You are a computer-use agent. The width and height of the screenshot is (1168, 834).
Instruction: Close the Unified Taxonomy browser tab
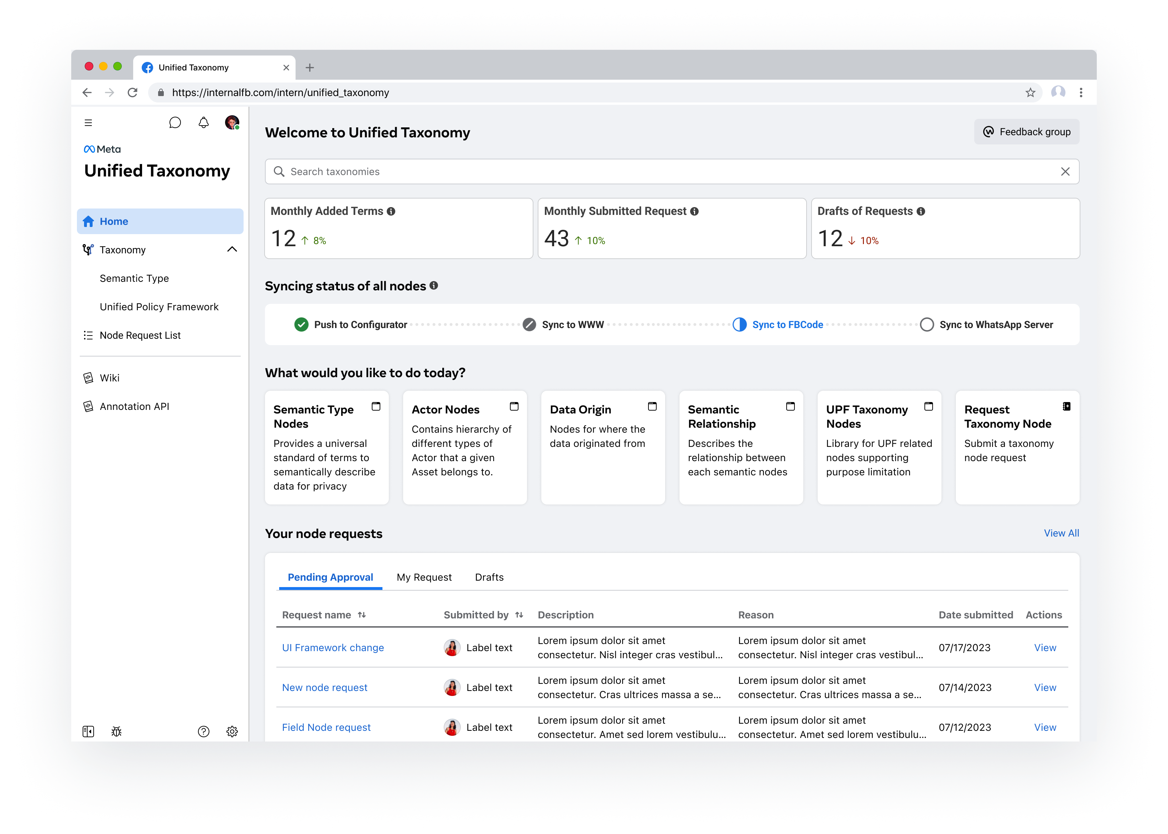pyautogui.click(x=286, y=67)
